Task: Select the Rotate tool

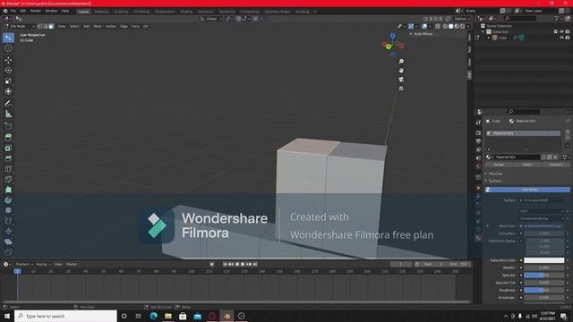Action: (8, 71)
